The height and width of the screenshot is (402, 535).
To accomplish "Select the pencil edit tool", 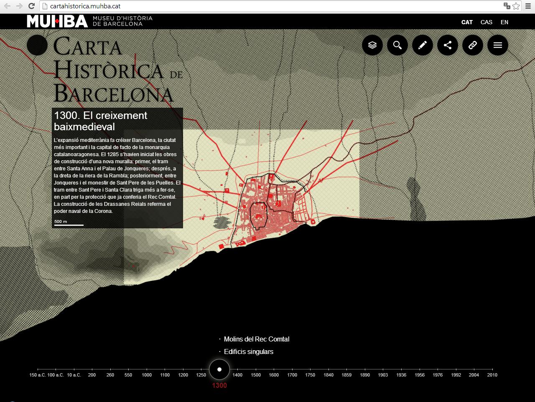I will [423, 45].
